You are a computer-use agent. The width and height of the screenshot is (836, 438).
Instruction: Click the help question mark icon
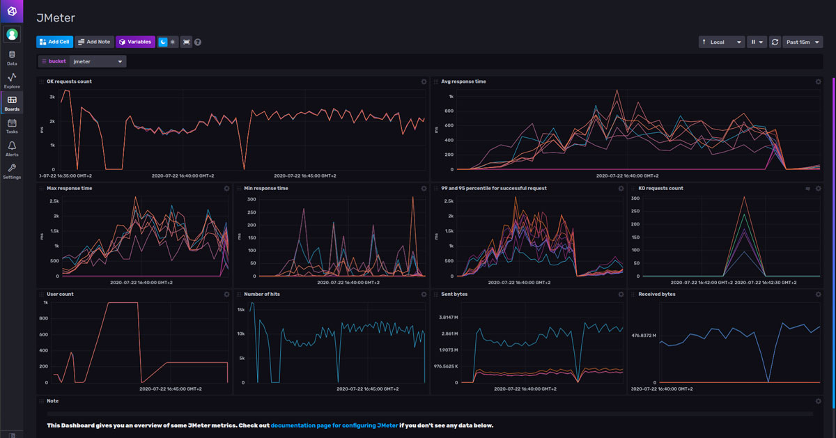[x=198, y=42]
